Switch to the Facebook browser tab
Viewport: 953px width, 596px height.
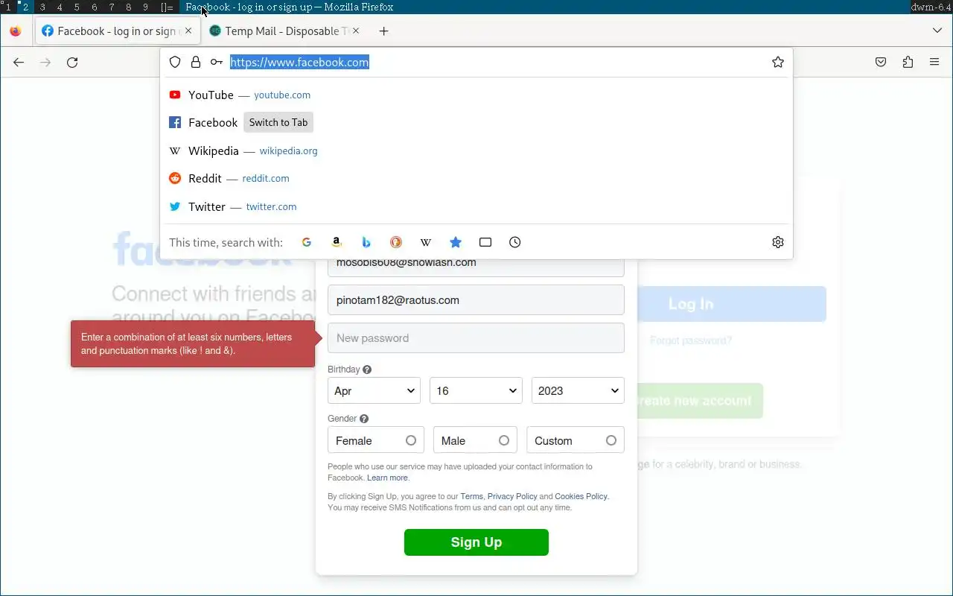117,31
